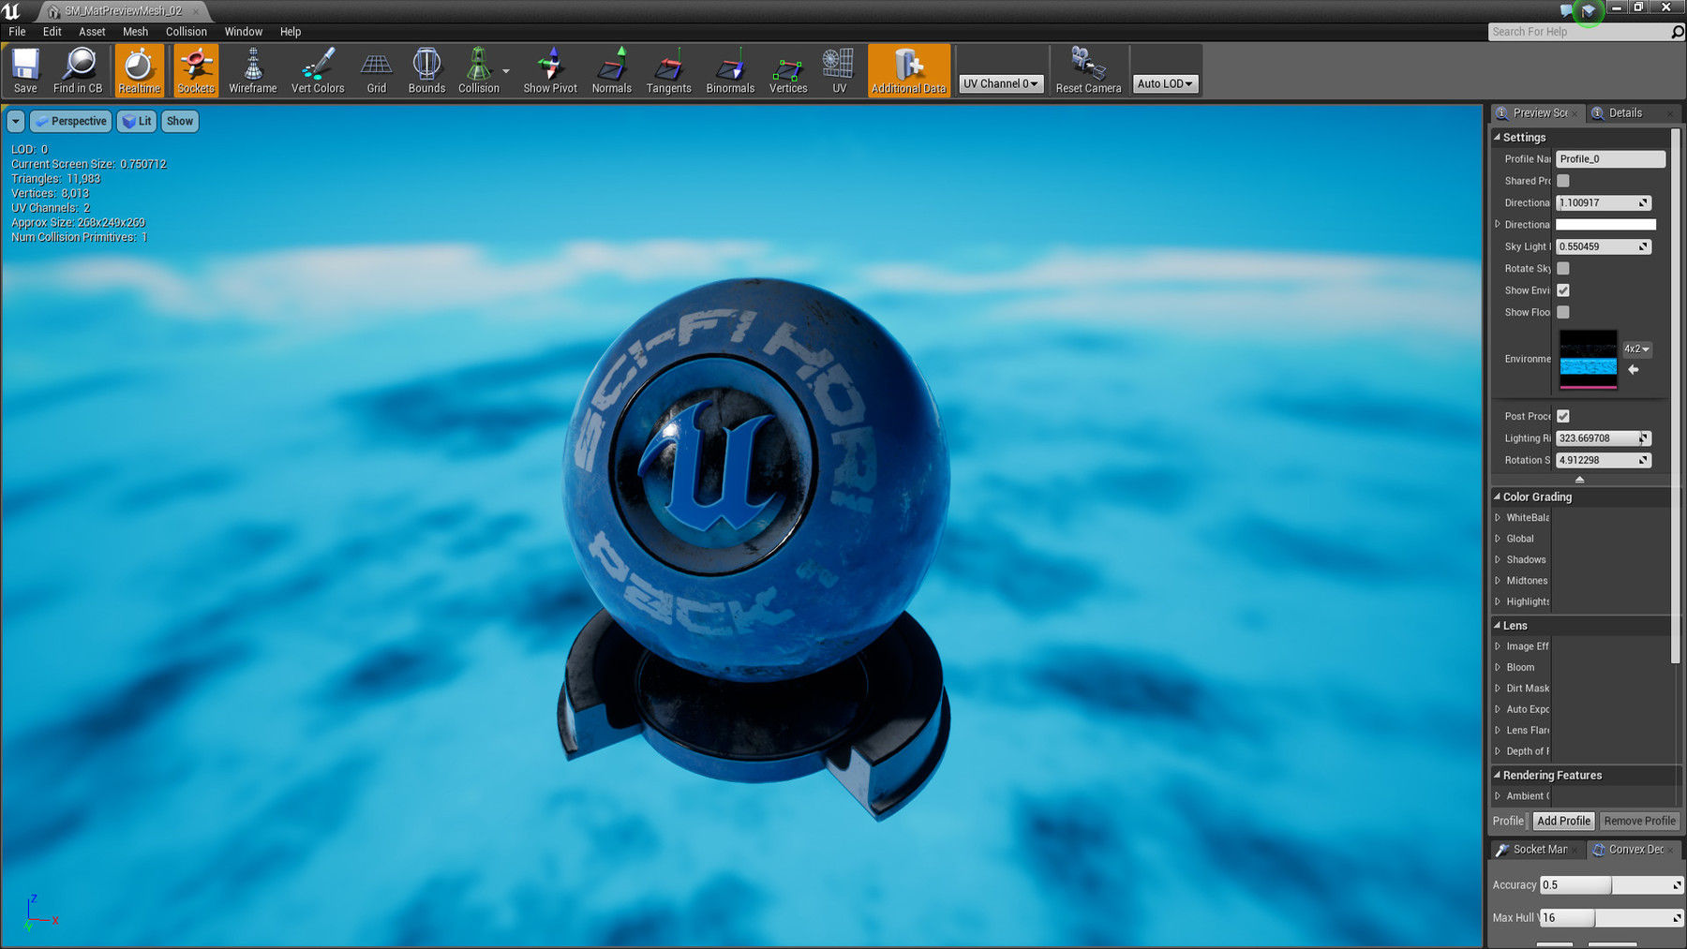Click the Remove Profile button
Image resolution: width=1687 pixels, height=949 pixels.
(x=1639, y=821)
